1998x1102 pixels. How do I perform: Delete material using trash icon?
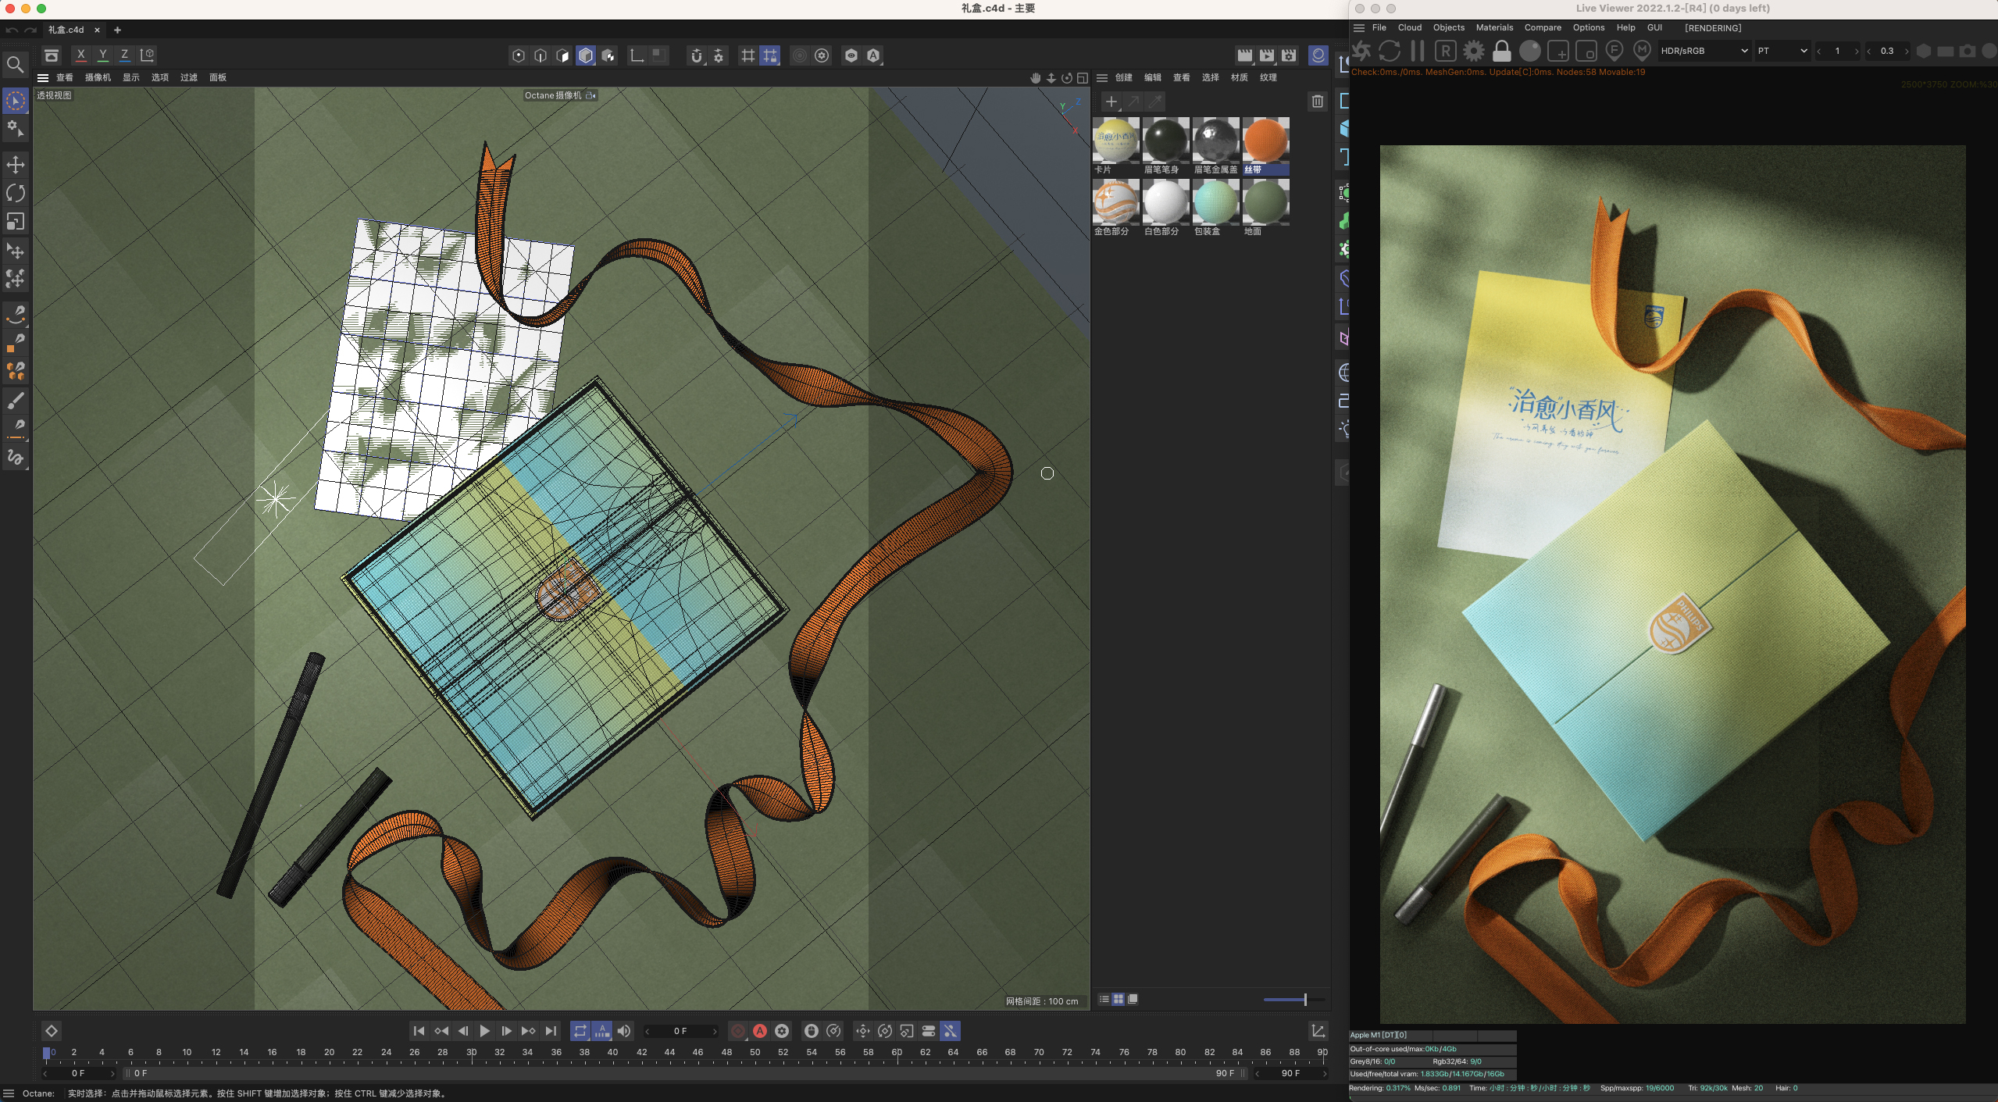[x=1317, y=102]
